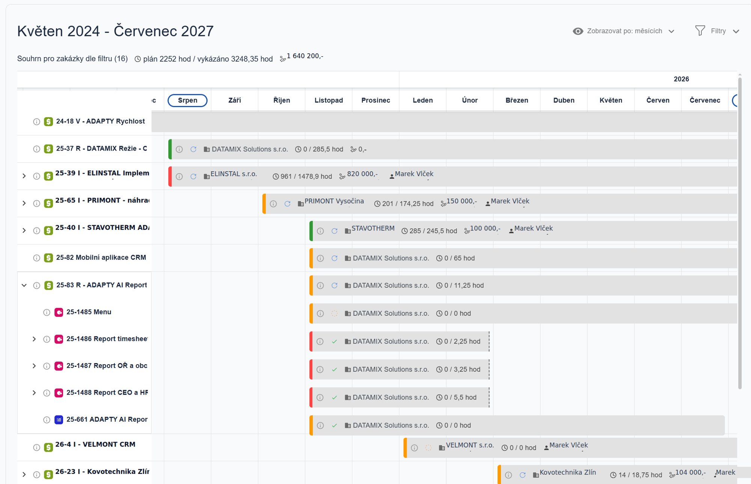751x484 pixels.
Task: Select the Listopad month column header
Action: (x=329, y=100)
